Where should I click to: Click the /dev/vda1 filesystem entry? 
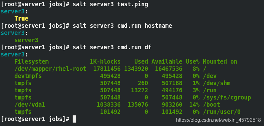point(30,104)
